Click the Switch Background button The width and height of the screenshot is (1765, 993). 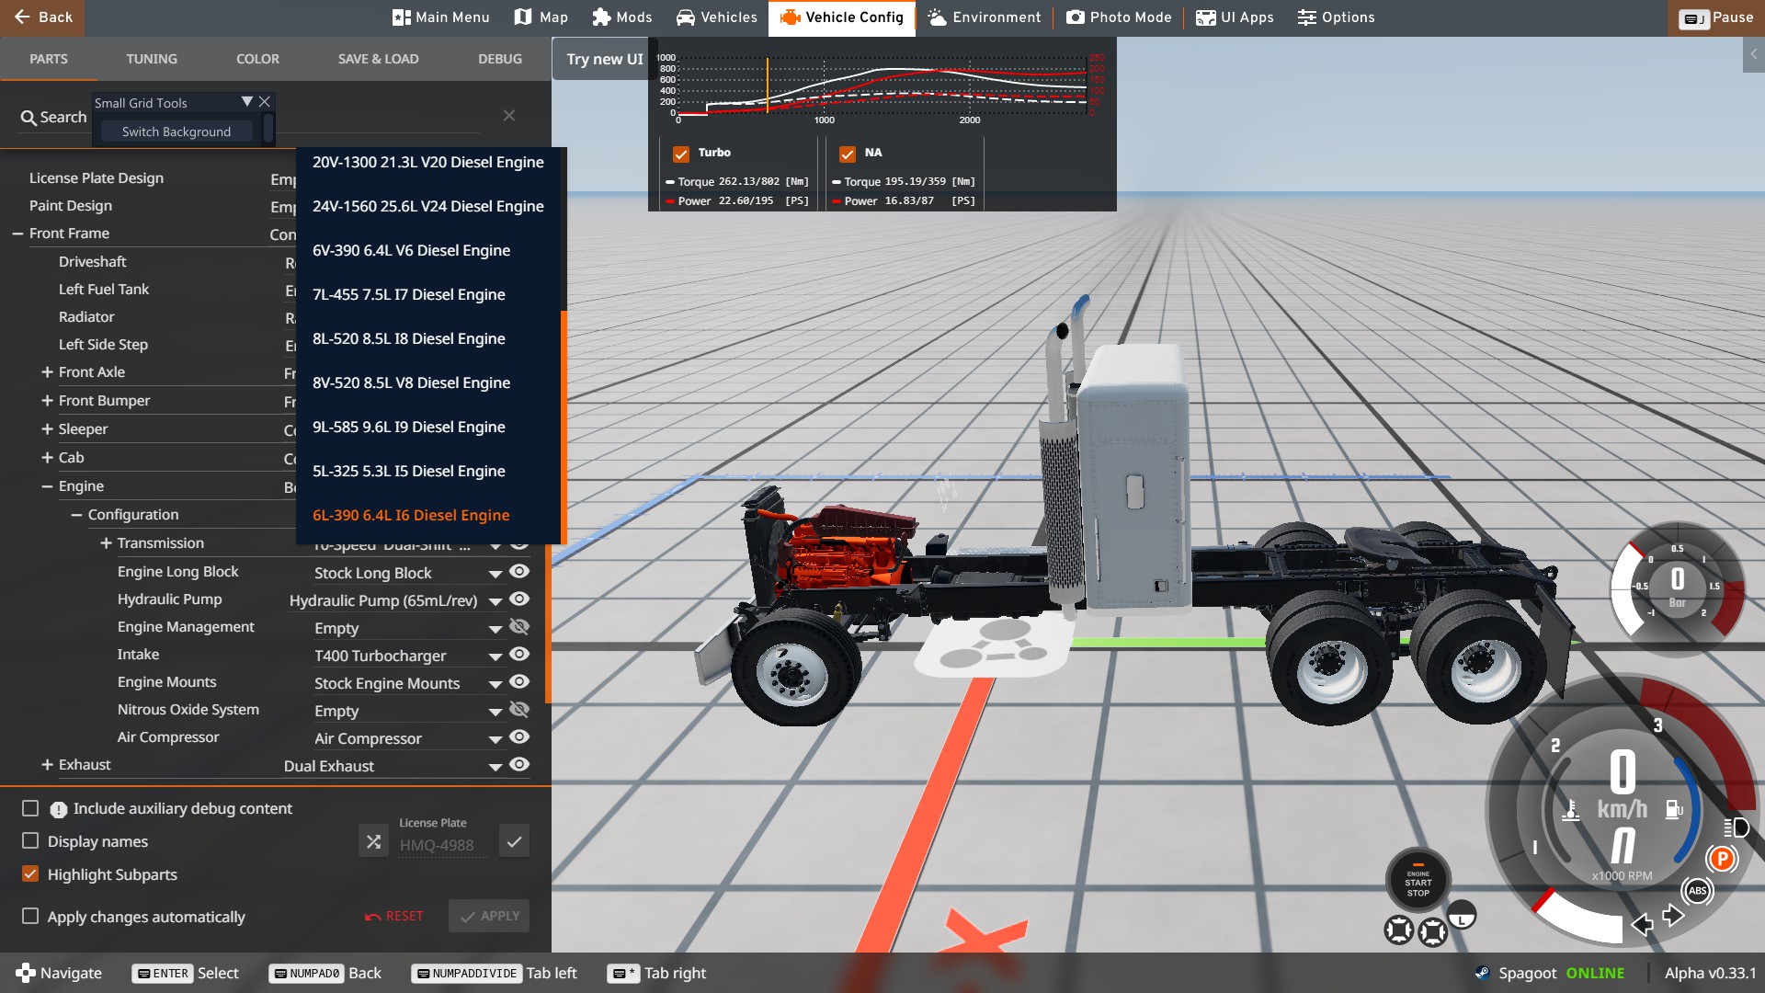pyautogui.click(x=176, y=131)
